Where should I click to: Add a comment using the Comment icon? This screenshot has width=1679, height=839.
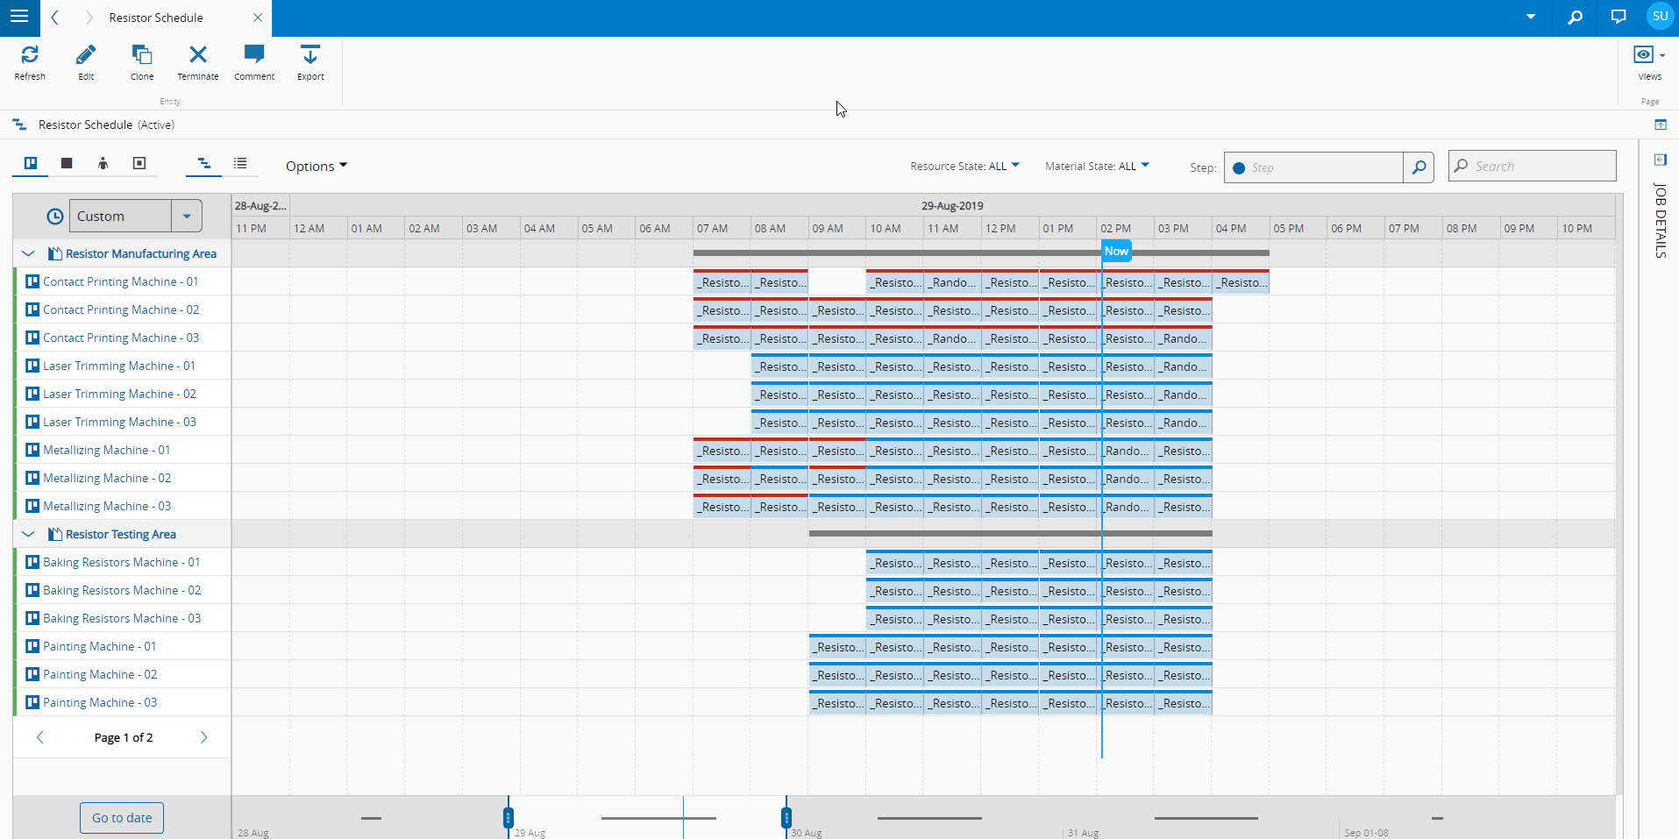254,55
